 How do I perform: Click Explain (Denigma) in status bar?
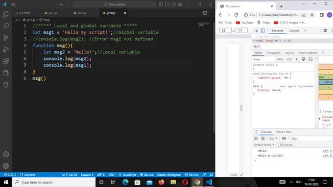(x=169, y=175)
